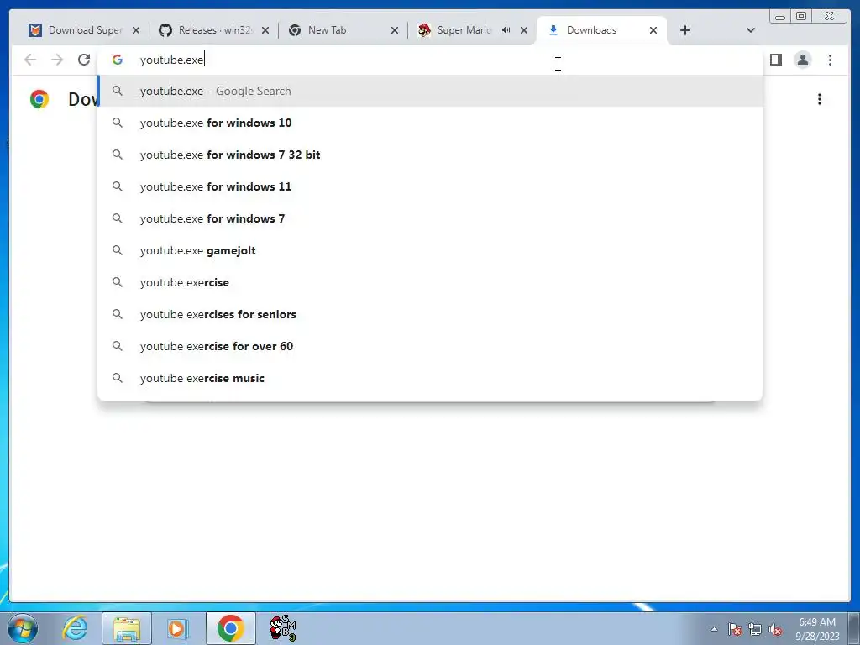
Task: Choose 'youtube exercises for seniors' suggestion
Action: click(430, 314)
